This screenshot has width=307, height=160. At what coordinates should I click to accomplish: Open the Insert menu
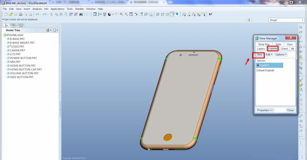point(27,9)
